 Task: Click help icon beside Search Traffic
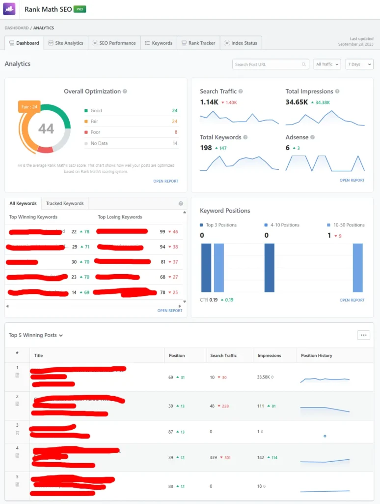pos(241,92)
